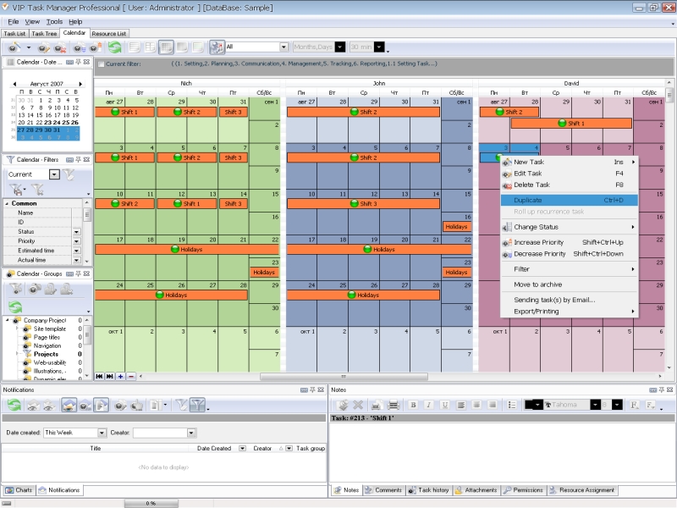Click the Italic icon in Notes toolbar
The width and height of the screenshot is (677, 508).
(x=429, y=405)
